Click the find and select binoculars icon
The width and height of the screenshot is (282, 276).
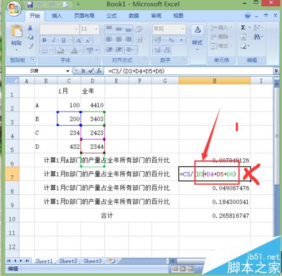click(x=257, y=37)
